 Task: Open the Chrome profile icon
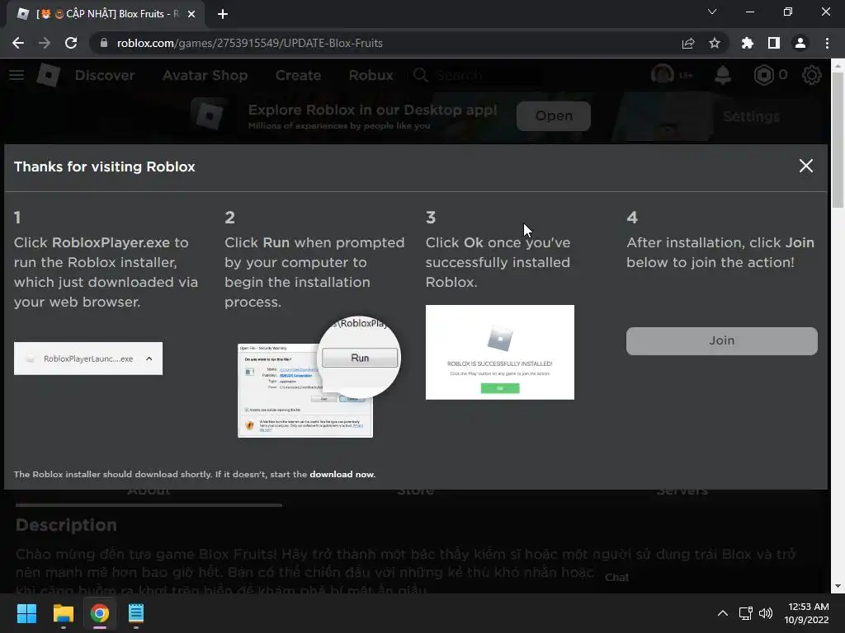tap(800, 43)
